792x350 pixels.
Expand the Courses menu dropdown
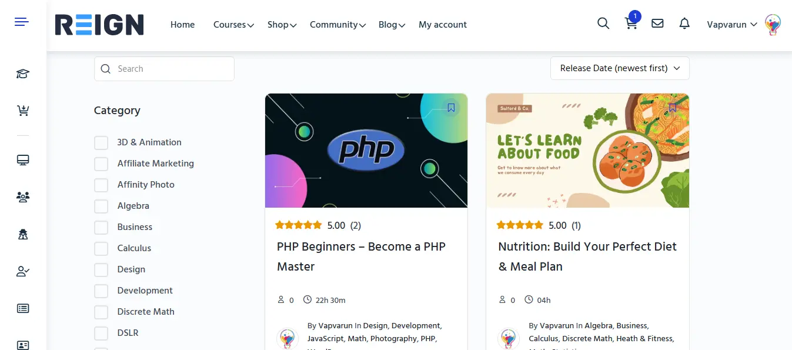click(x=233, y=25)
